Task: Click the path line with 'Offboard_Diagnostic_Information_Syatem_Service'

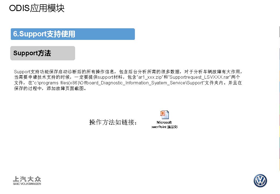Action: pos(128,83)
